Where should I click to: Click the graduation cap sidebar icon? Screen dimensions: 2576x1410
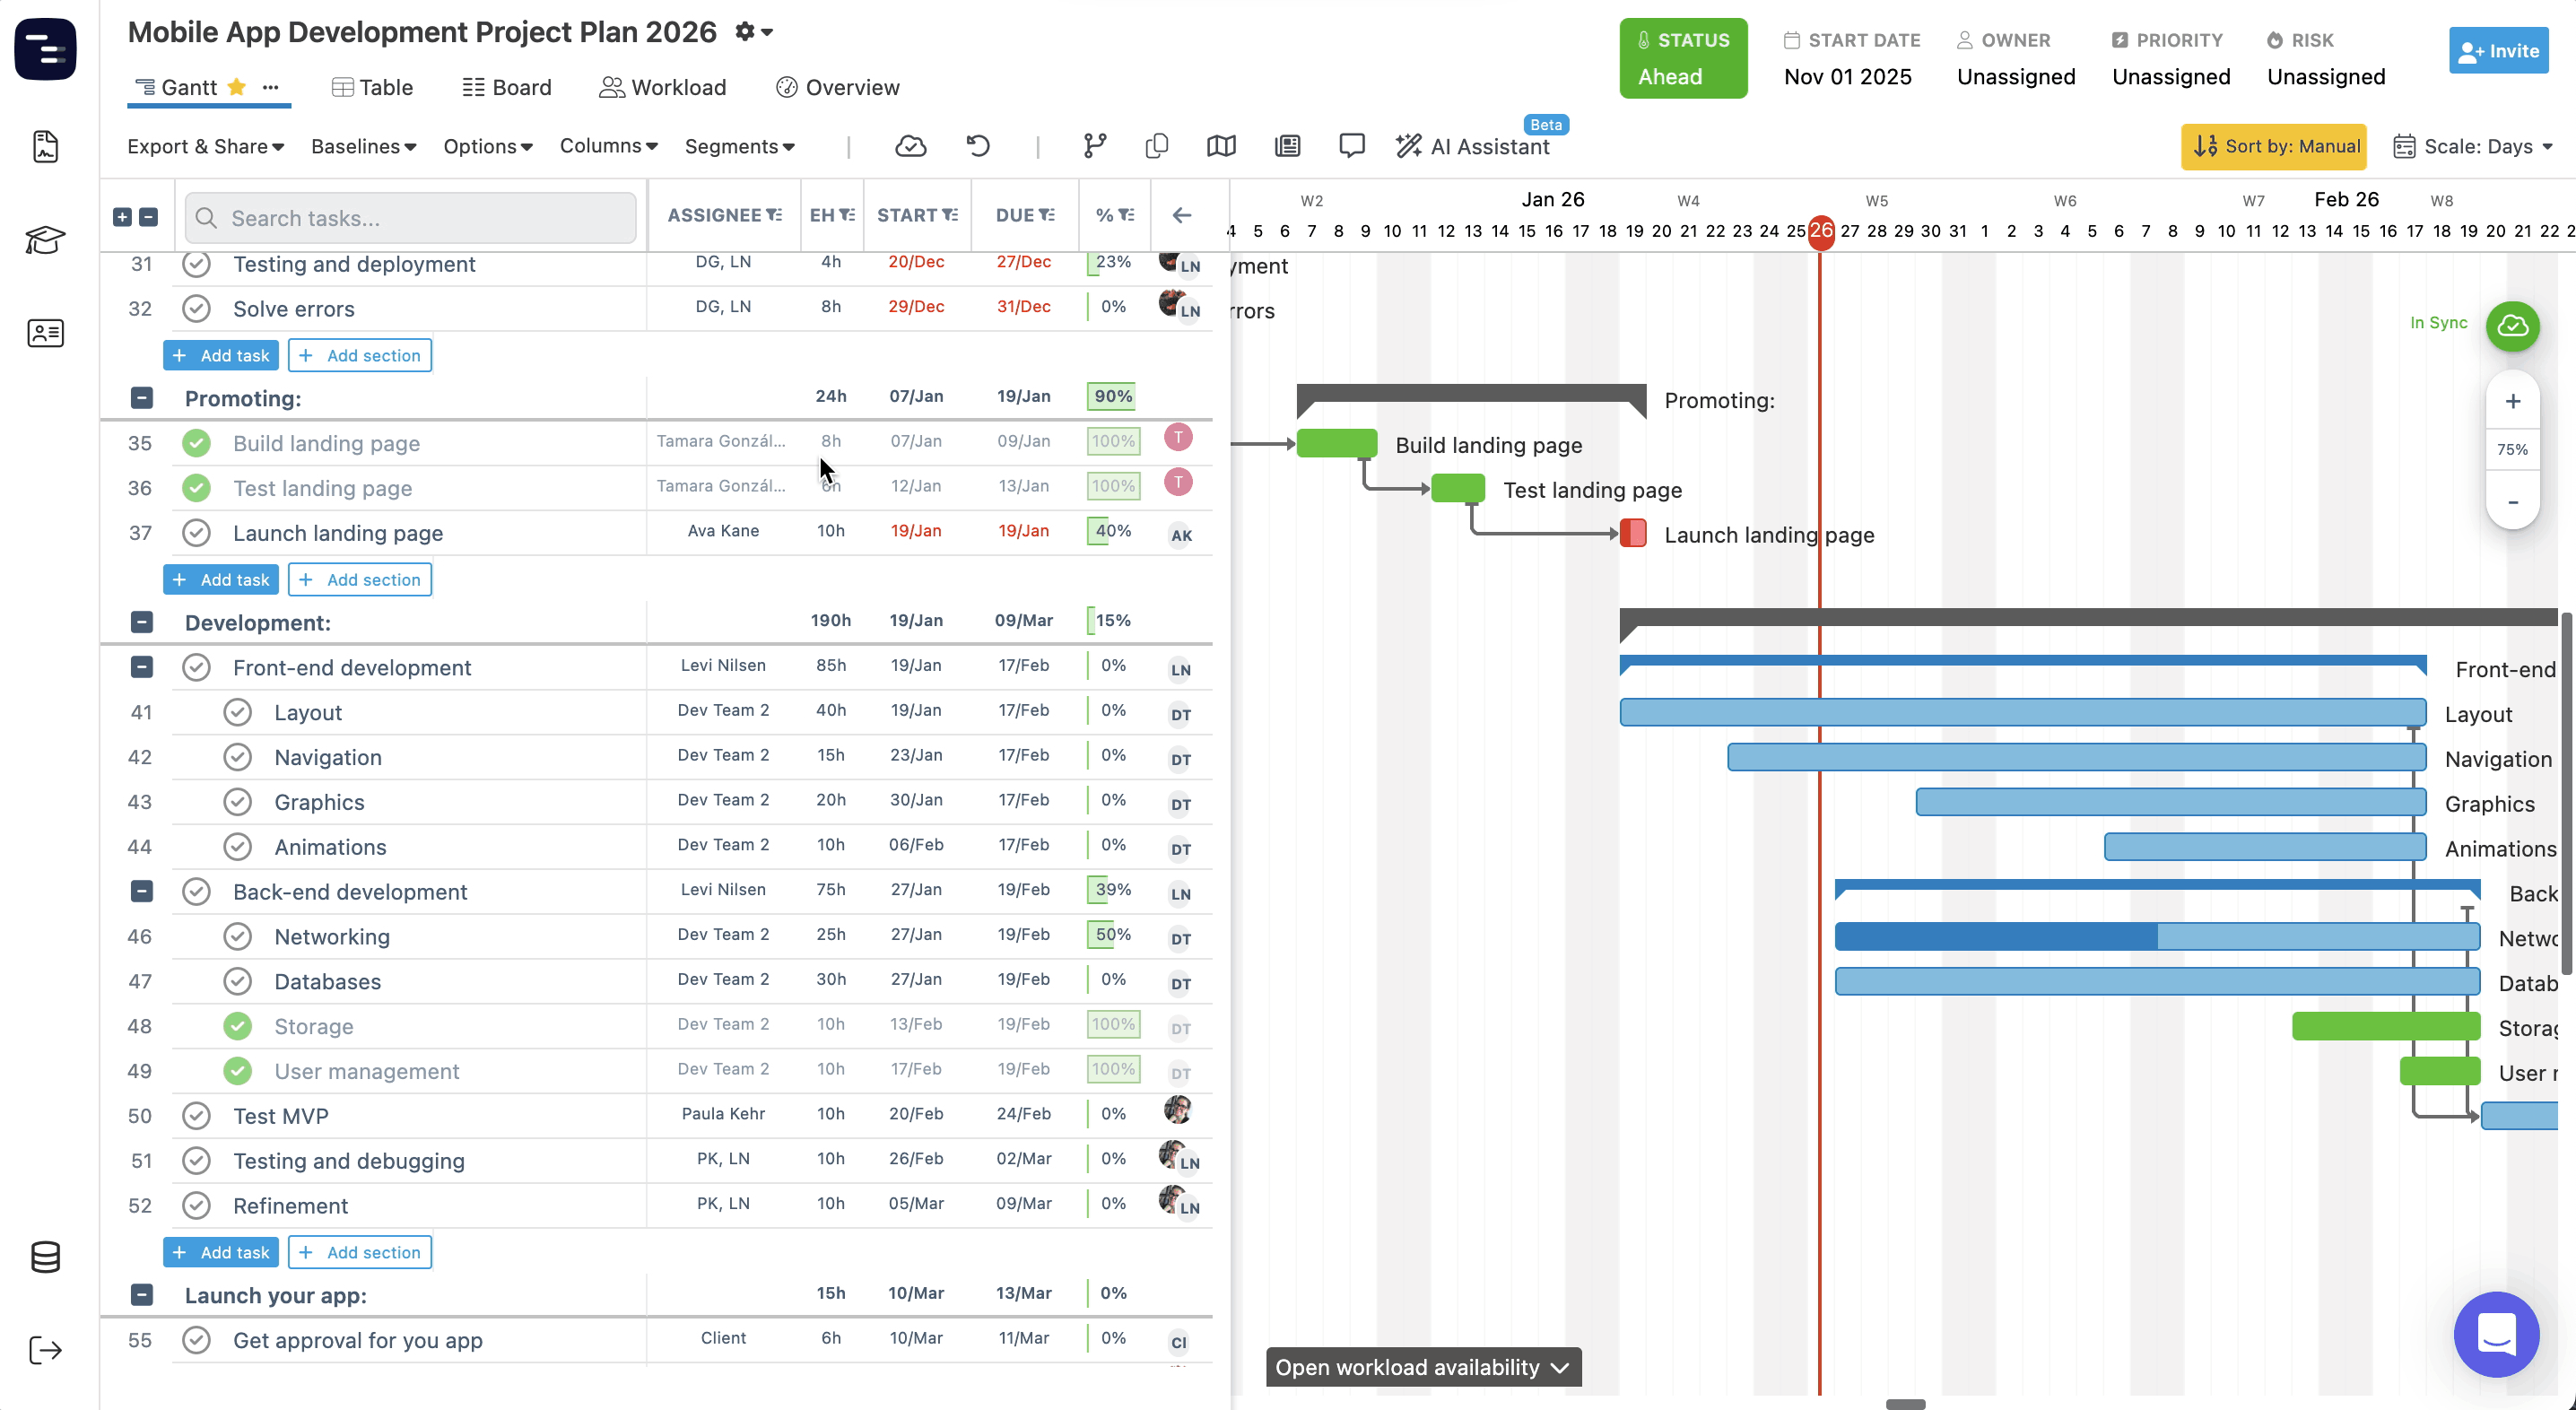click(x=45, y=240)
